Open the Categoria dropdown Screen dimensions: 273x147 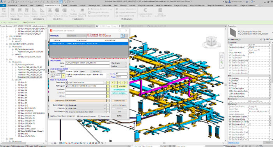point(85,108)
